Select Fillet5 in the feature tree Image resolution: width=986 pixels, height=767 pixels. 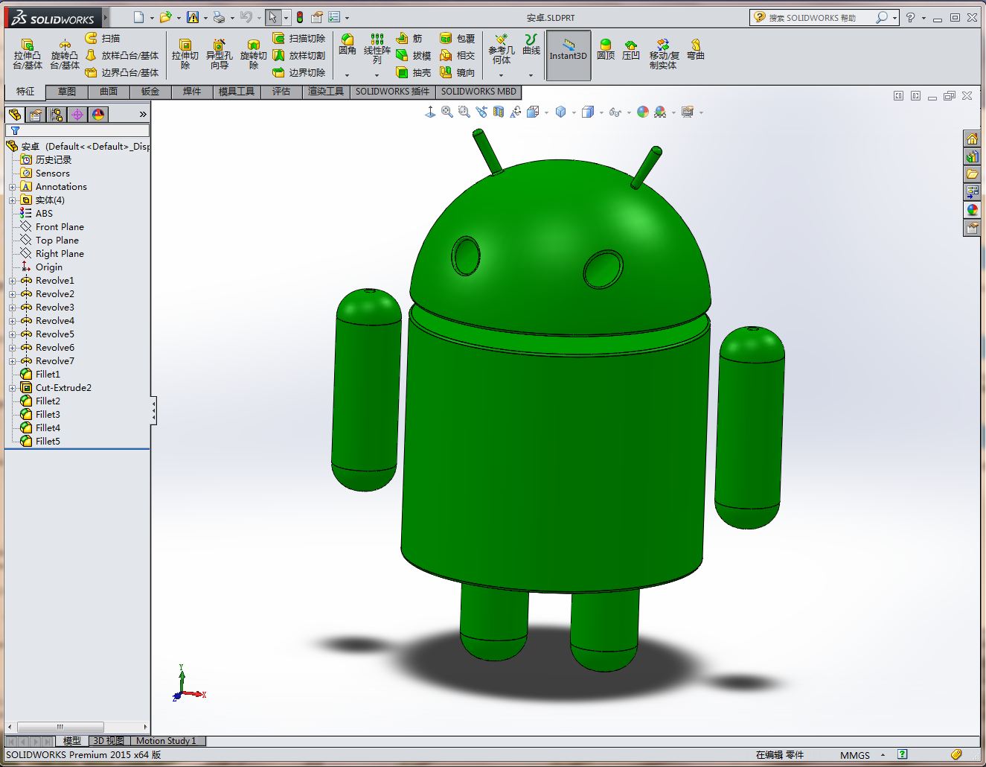coord(48,442)
